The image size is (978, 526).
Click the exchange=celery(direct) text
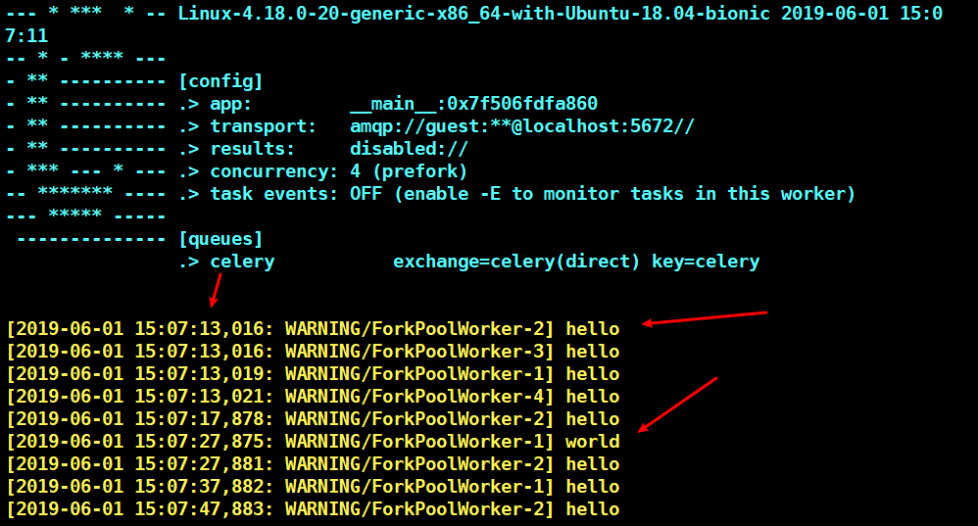(516, 262)
